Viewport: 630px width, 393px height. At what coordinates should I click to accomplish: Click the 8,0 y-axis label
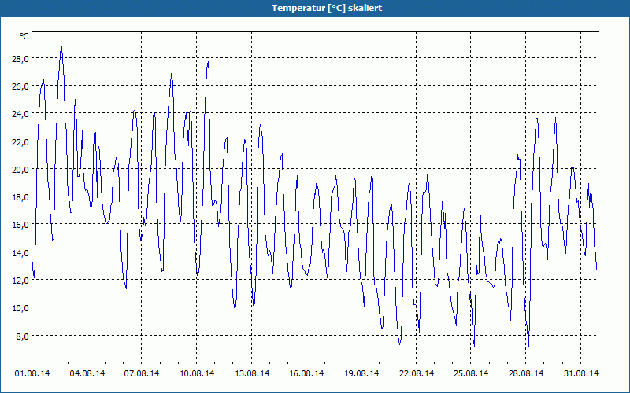pyautogui.click(x=23, y=336)
